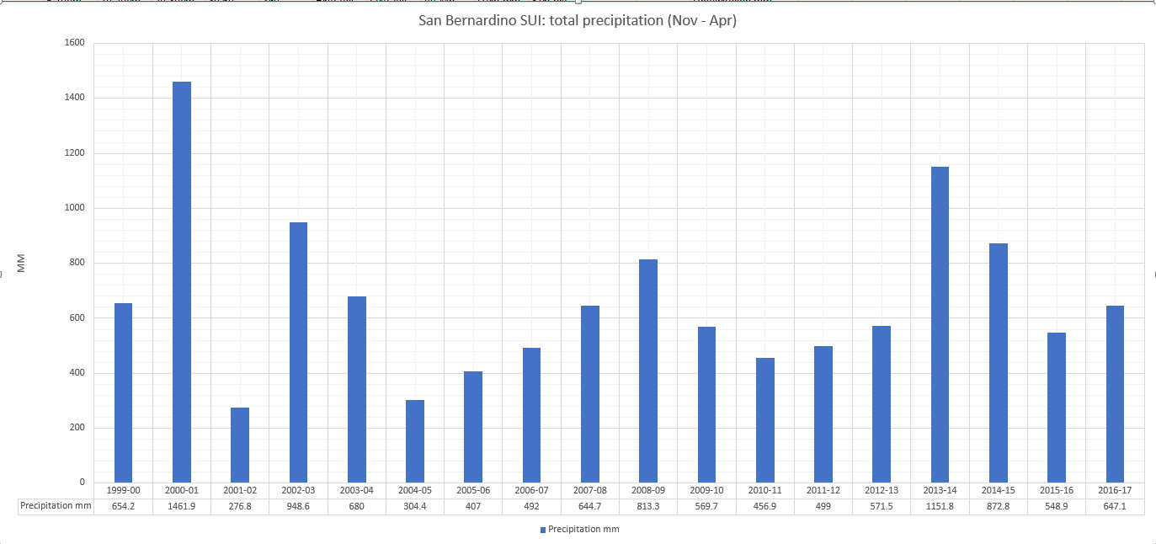Image resolution: width=1156 pixels, height=544 pixels.
Task: Select the 2002-03 bar
Action: [298, 352]
